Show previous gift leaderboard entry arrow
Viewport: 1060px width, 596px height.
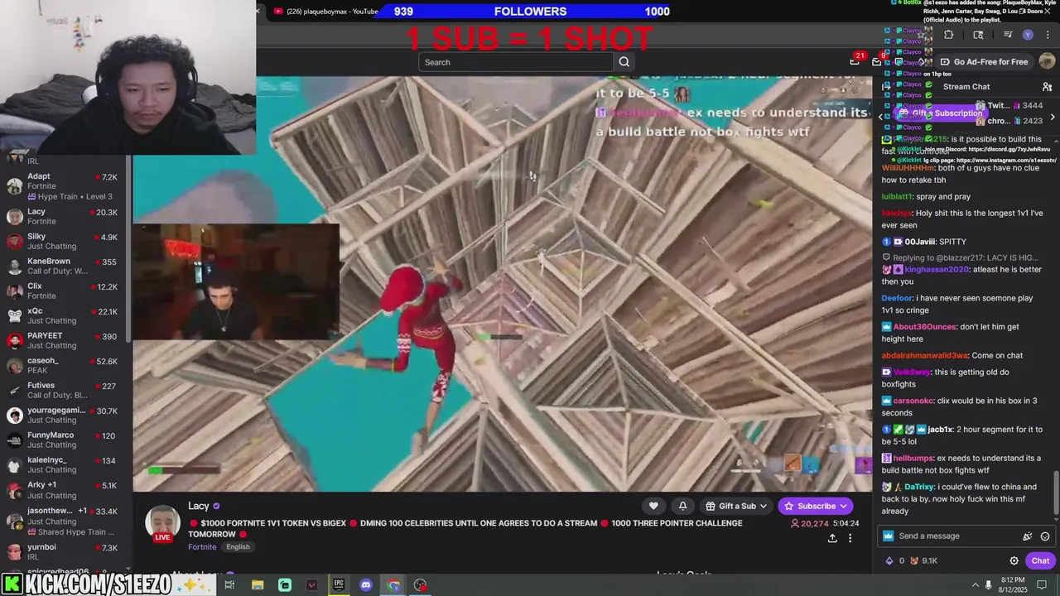click(880, 117)
